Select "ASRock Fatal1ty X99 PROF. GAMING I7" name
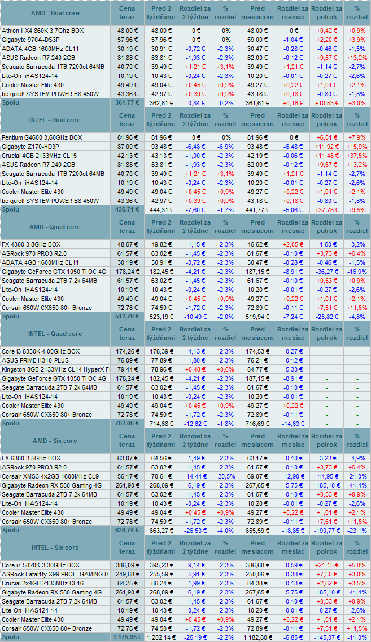Screen dimensions: 371x642 click(55, 574)
